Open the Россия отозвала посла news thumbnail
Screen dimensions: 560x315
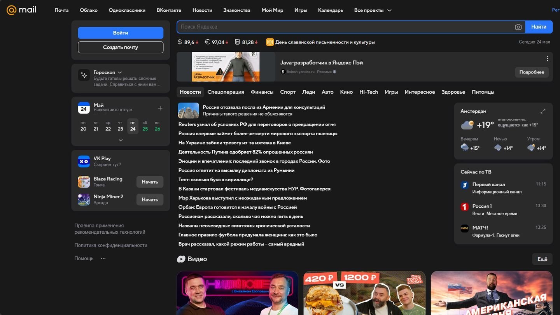tap(188, 110)
